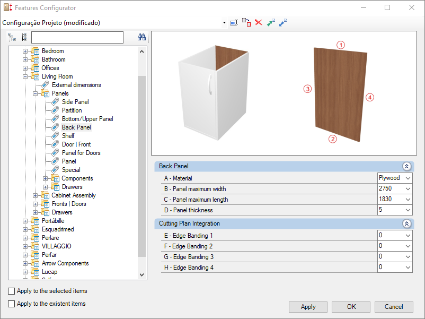
Task: Collapse the Cutting Plan Integration section
Action: [406, 224]
